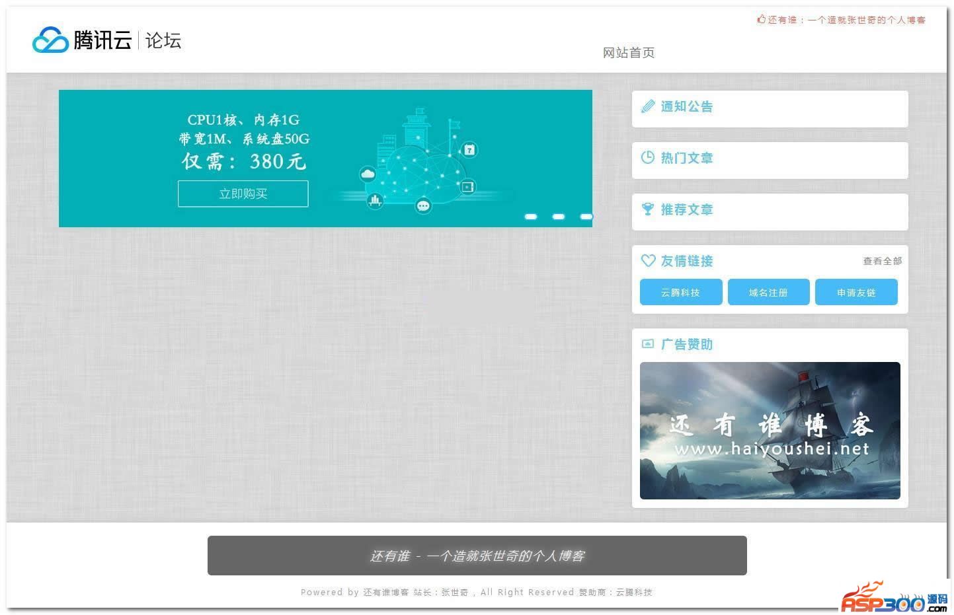Click the thumbs-up icon in the top-right corner
954x615 pixels.
point(761,20)
